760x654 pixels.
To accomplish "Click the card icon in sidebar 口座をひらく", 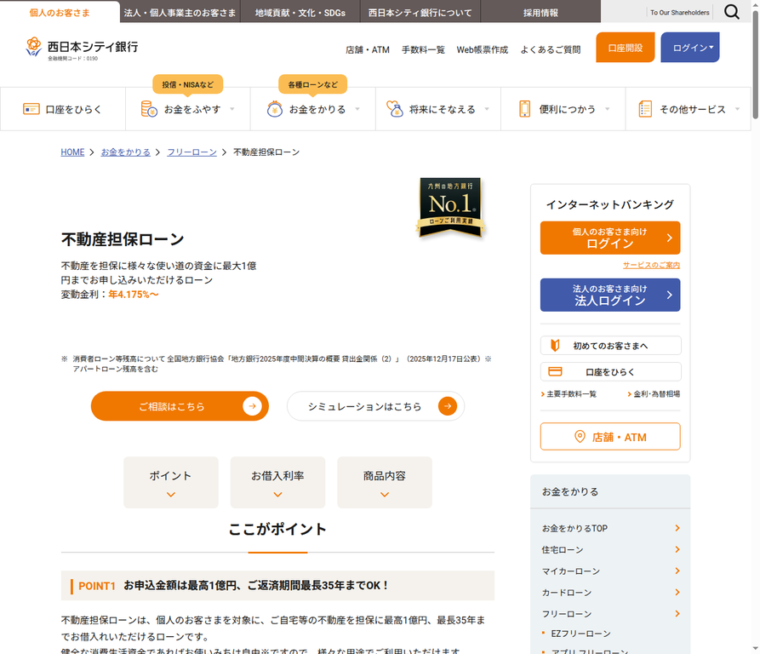I will [x=555, y=371].
